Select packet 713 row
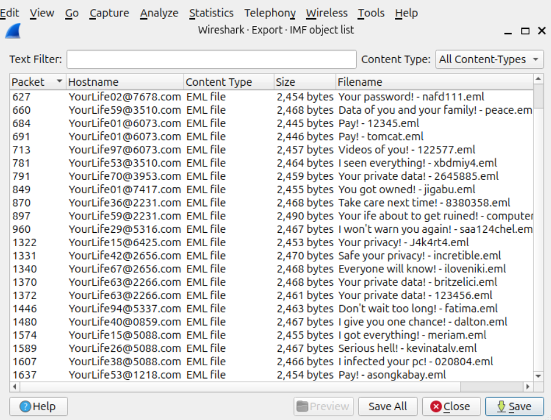This screenshot has width=551, height=420. pyautogui.click(x=272, y=150)
